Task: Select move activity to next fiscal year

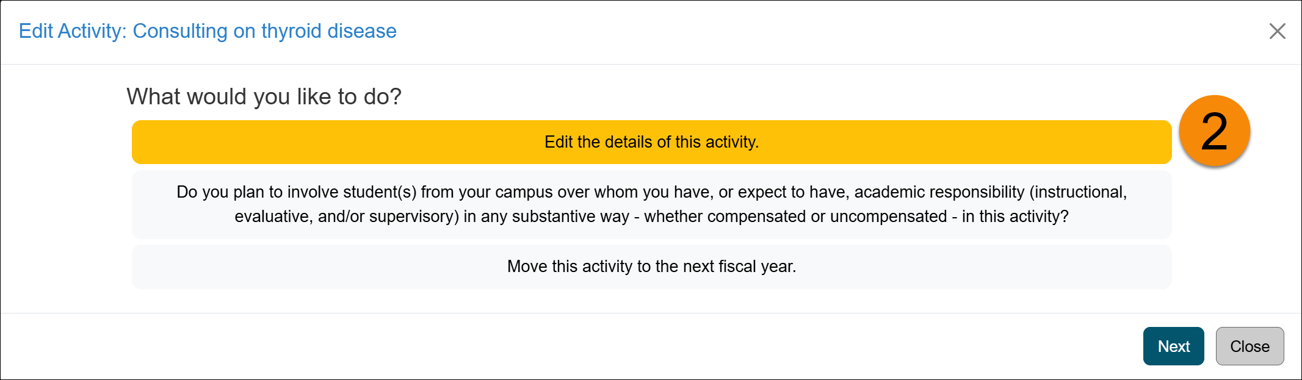Action: click(x=651, y=266)
